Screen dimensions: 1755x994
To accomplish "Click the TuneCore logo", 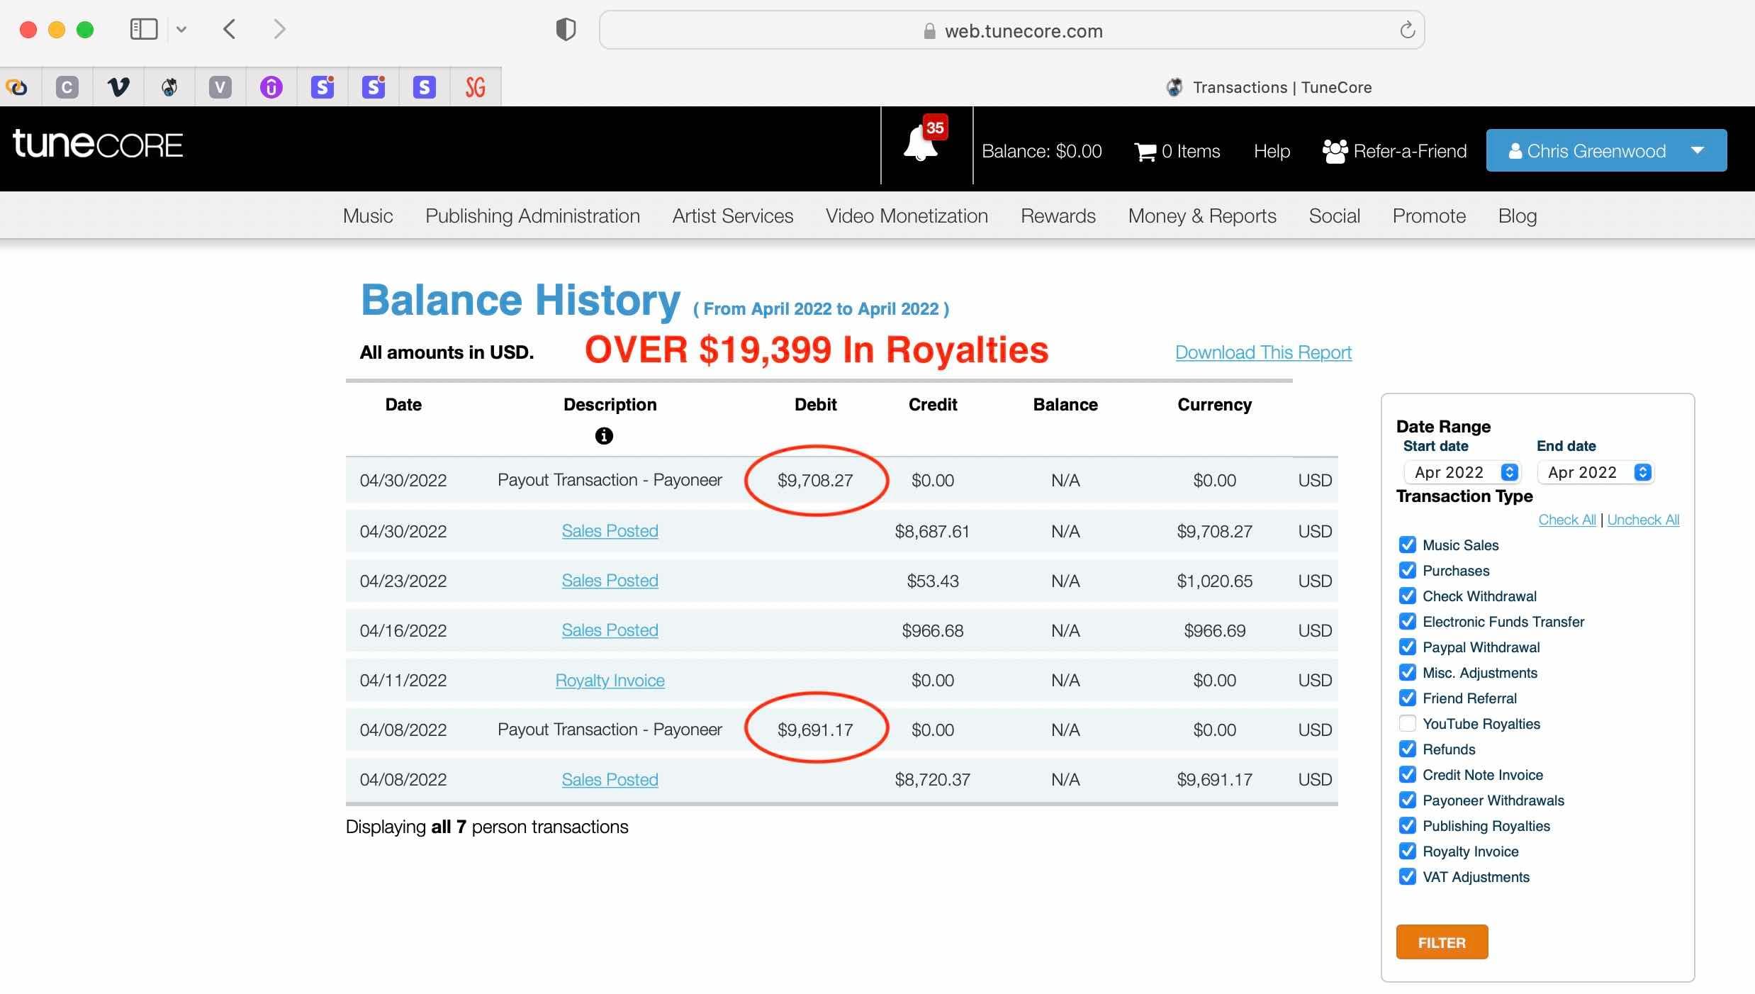I will [x=98, y=144].
